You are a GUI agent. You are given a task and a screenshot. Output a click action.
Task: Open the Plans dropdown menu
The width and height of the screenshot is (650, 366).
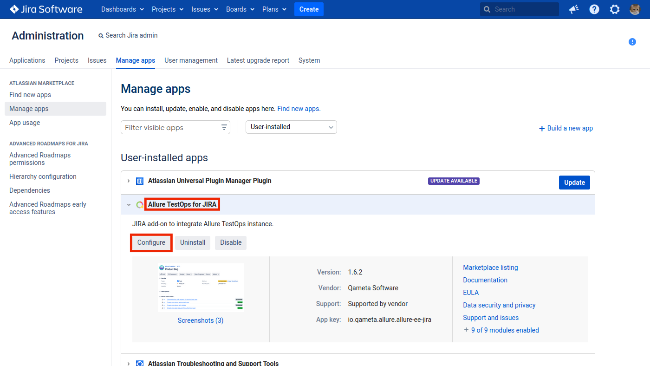(x=274, y=9)
